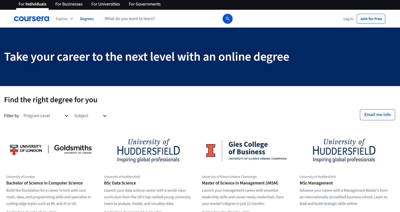This screenshot has width=400, height=212.
Task: Click the Gies College of Business logo
Action: click(246, 151)
